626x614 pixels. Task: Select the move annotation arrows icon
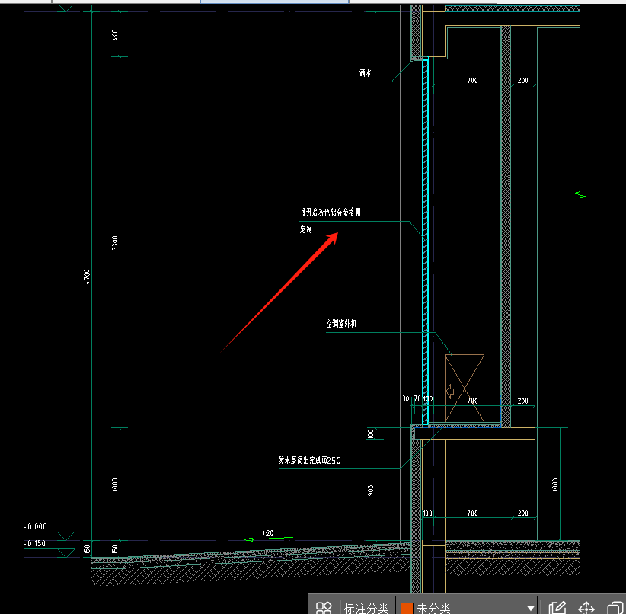point(586,608)
